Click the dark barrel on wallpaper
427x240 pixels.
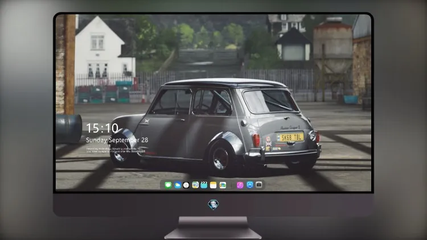click(x=69, y=129)
